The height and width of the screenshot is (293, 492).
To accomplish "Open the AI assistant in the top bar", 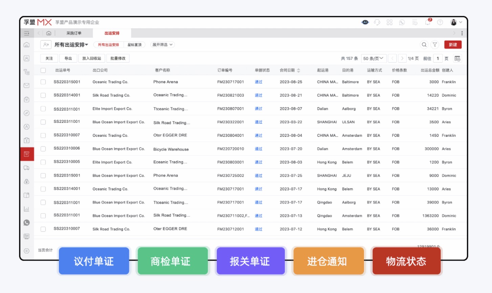I will point(365,22).
